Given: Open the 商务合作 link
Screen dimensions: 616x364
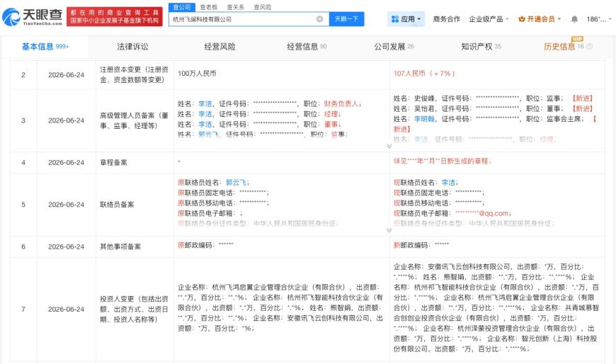Looking at the screenshot, I should 446,19.
